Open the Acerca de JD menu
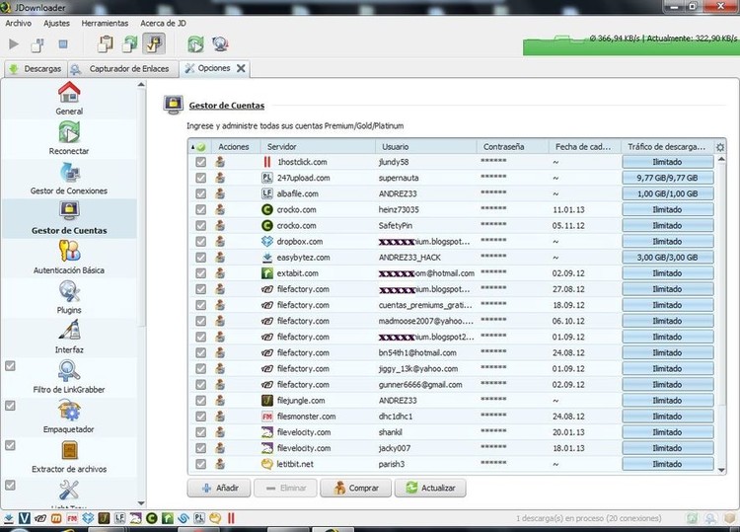This screenshot has width=740, height=532. click(x=163, y=23)
